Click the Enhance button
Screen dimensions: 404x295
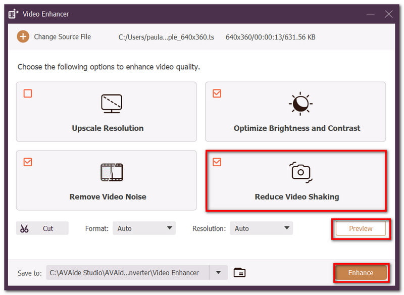(361, 273)
